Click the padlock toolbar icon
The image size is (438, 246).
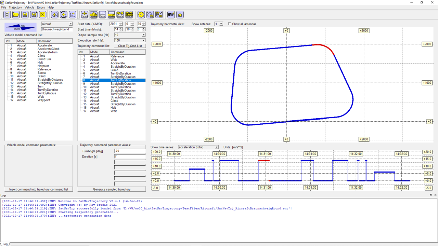[180, 14]
